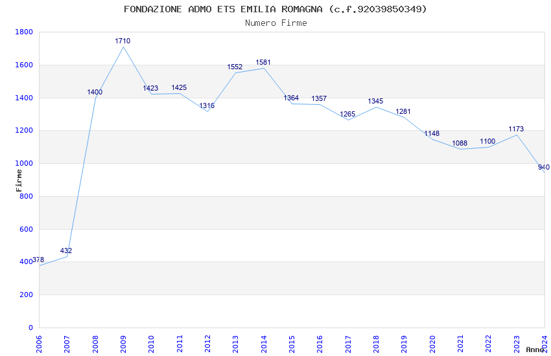The height and width of the screenshot is (356, 551).
Task: Click the 2023 x-axis year label
Action: pyautogui.click(x=517, y=344)
